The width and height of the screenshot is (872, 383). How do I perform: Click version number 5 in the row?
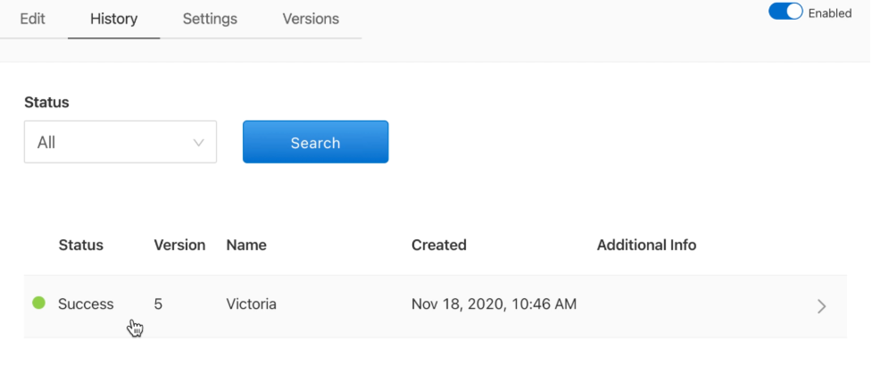pos(158,304)
